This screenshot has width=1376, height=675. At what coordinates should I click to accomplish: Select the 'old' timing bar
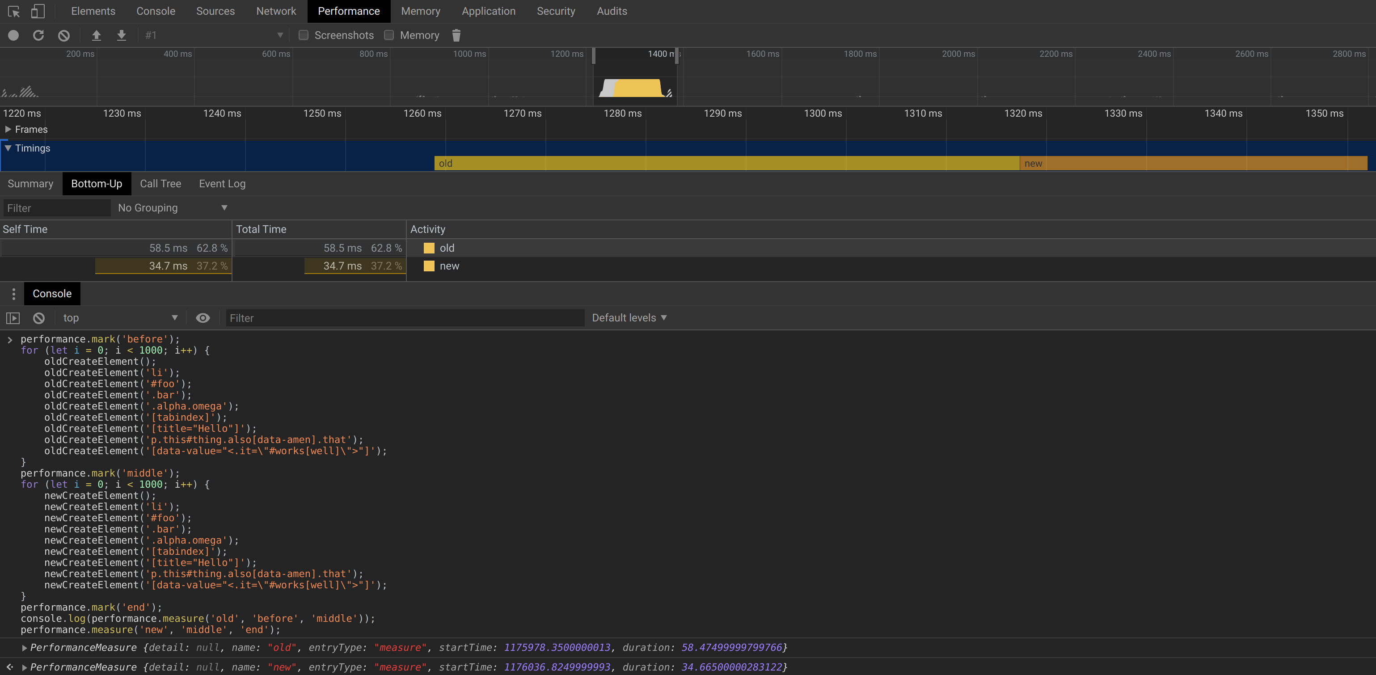[x=726, y=164]
